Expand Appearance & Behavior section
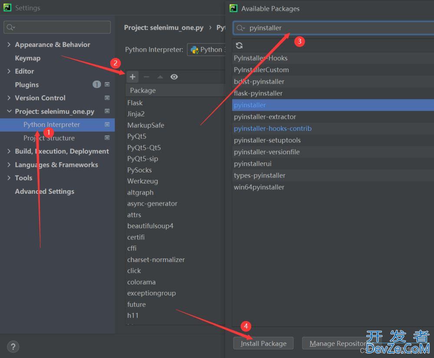434x358 pixels. coord(9,44)
